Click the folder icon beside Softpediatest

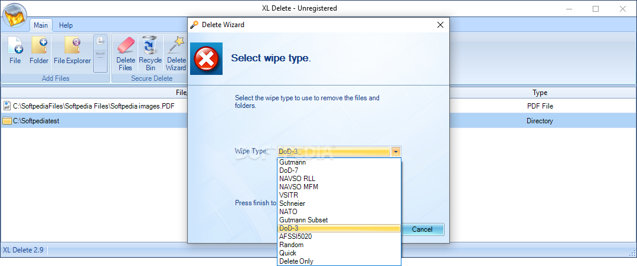coord(7,120)
